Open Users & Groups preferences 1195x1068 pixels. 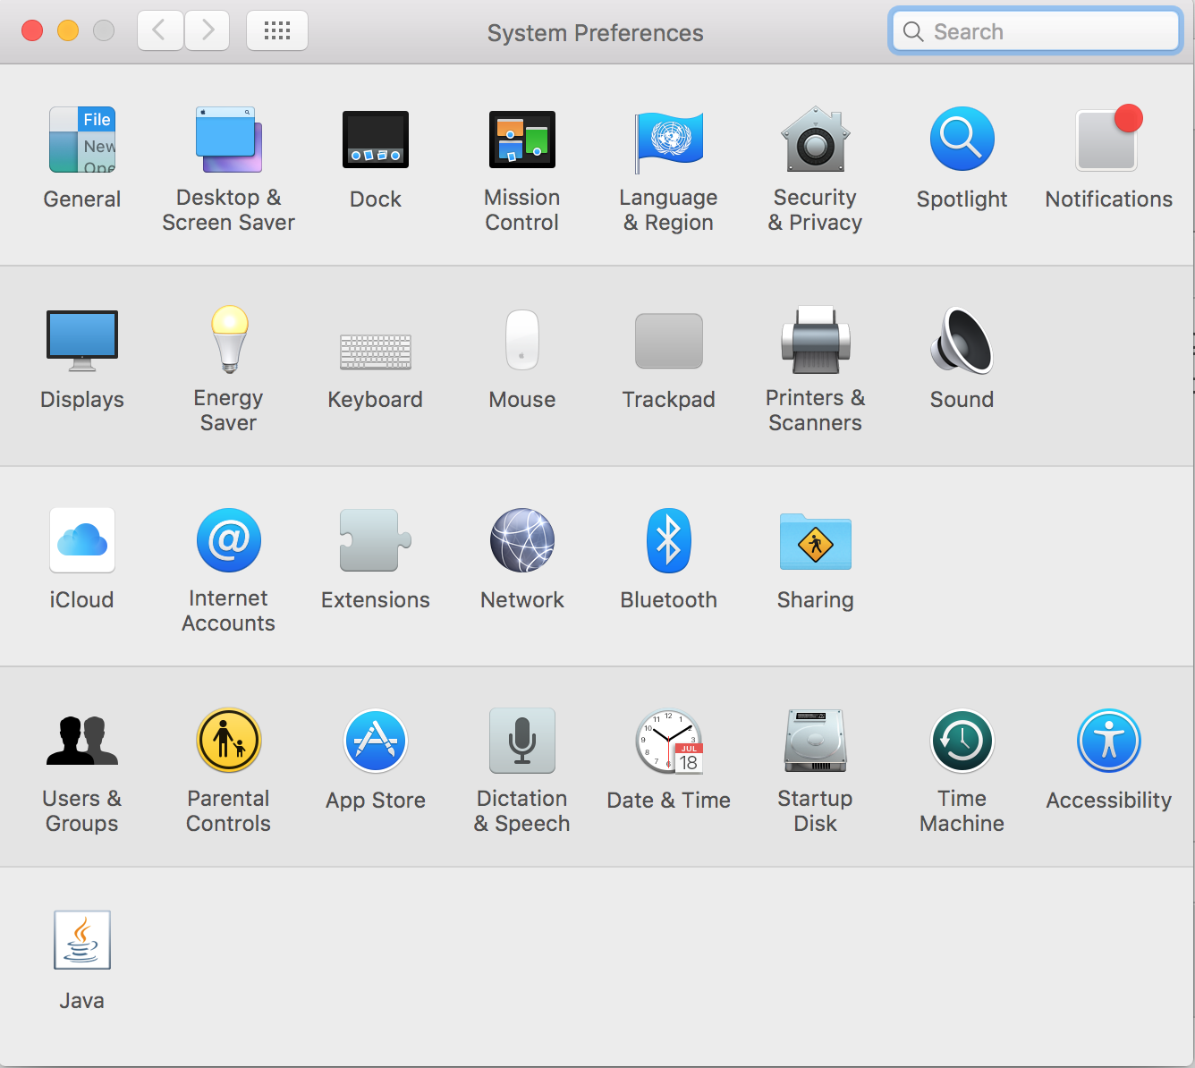[82, 741]
